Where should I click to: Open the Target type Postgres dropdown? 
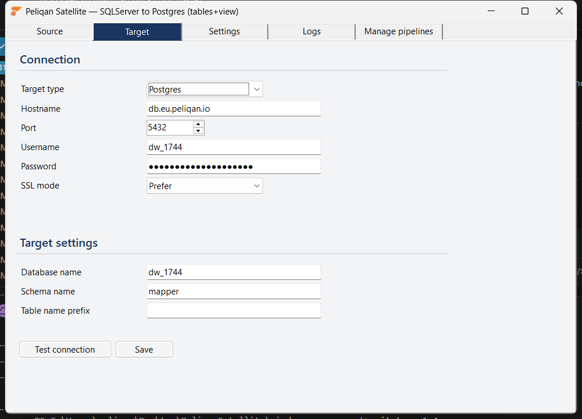click(x=205, y=89)
